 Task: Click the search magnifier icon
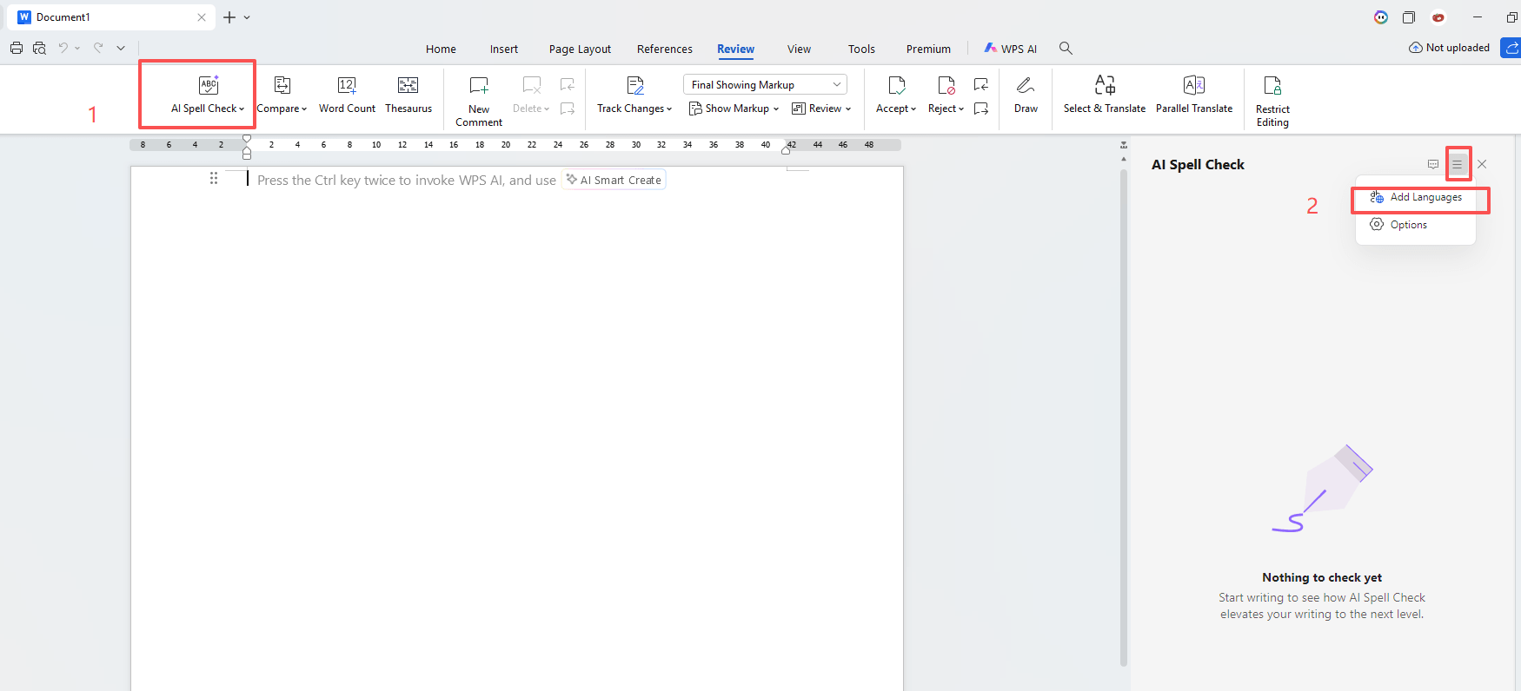[x=1066, y=49]
